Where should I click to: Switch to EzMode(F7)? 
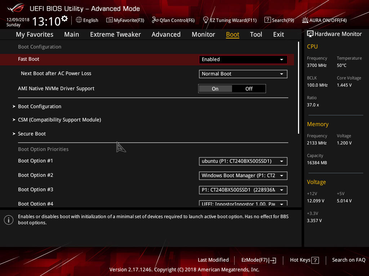click(x=259, y=260)
